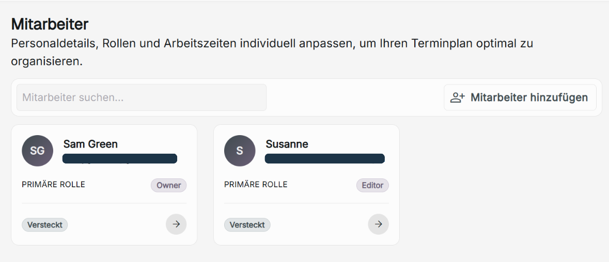Click the Editor role badge
This screenshot has height=262, width=609.
pyautogui.click(x=372, y=185)
